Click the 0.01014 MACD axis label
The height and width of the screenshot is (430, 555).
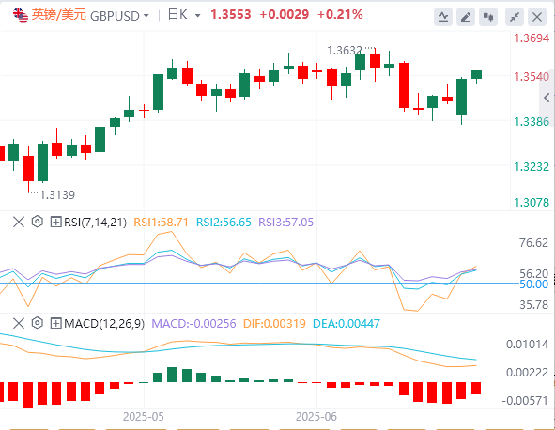(527, 345)
